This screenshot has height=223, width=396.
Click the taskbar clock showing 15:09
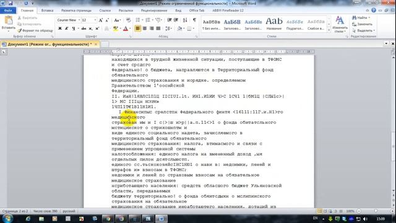(381, 219)
